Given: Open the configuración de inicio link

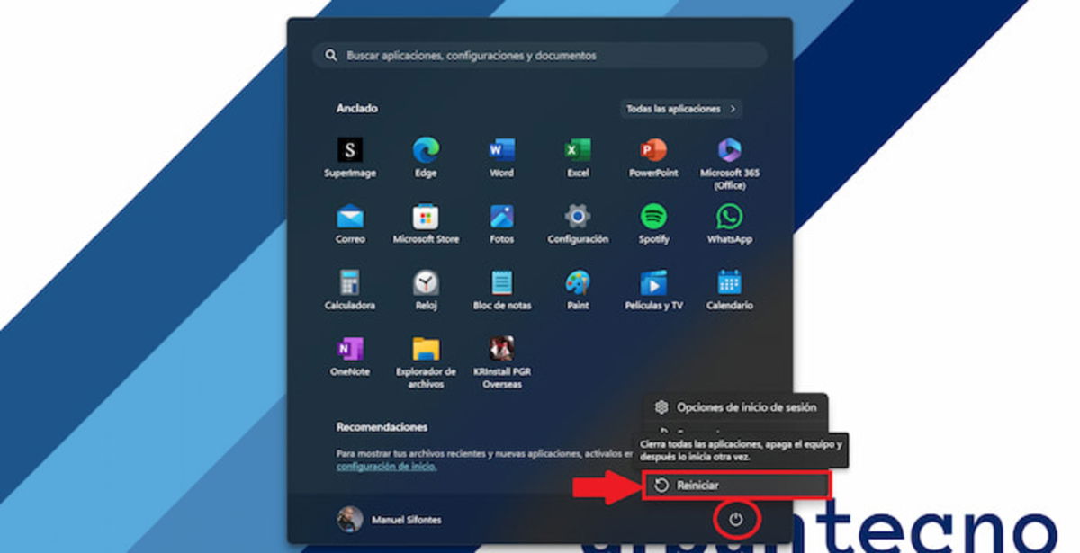Looking at the screenshot, I should click(x=387, y=467).
